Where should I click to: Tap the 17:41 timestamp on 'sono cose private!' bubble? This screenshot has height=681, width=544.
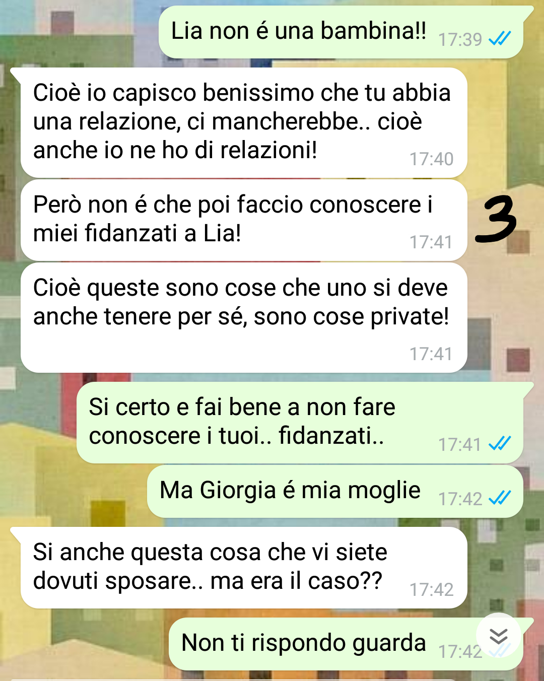tap(431, 354)
